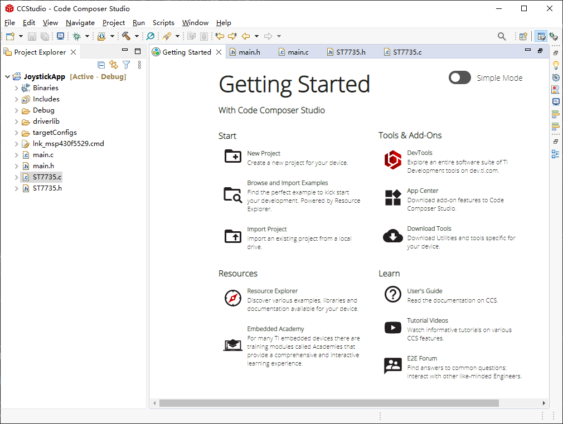Minimize the Project Explorer panel
Screen dimensions: 563x424
click(125, 50)
